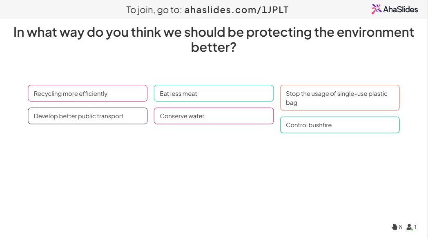428x239 pixels.
Task: Click the environment question heading
Action: tap(214, 40)
